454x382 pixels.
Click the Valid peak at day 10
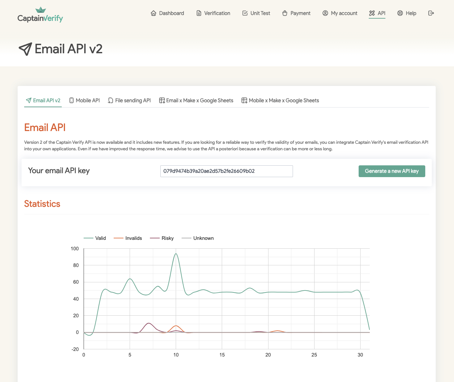[176, 254]
